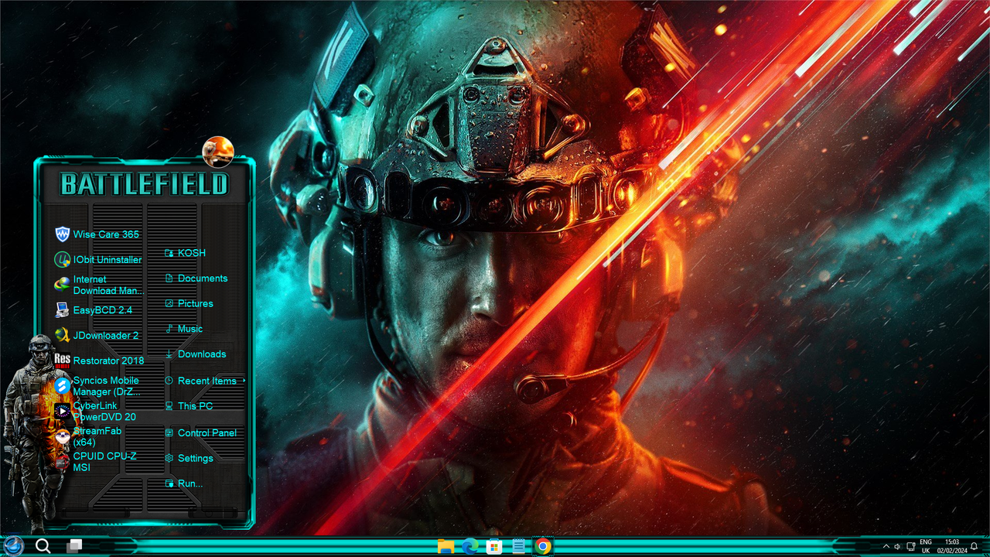Open File Explorer from taskbar
The width and height of the screenshot is (990, 557).
445,547
